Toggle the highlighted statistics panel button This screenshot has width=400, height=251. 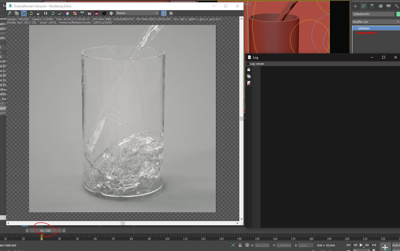164,13
